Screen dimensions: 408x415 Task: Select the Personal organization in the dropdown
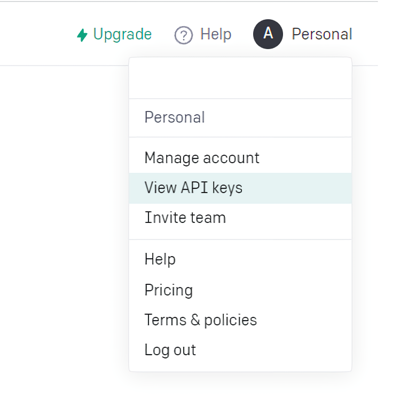click(x=175, y=117)
